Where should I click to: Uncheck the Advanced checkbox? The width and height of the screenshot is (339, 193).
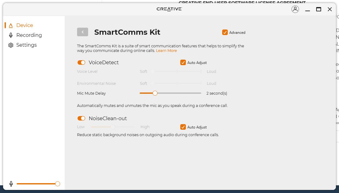[x=225, y=32]
